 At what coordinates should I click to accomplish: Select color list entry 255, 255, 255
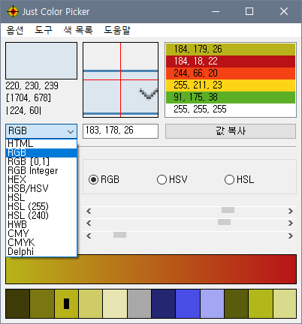tap(231, 109)
